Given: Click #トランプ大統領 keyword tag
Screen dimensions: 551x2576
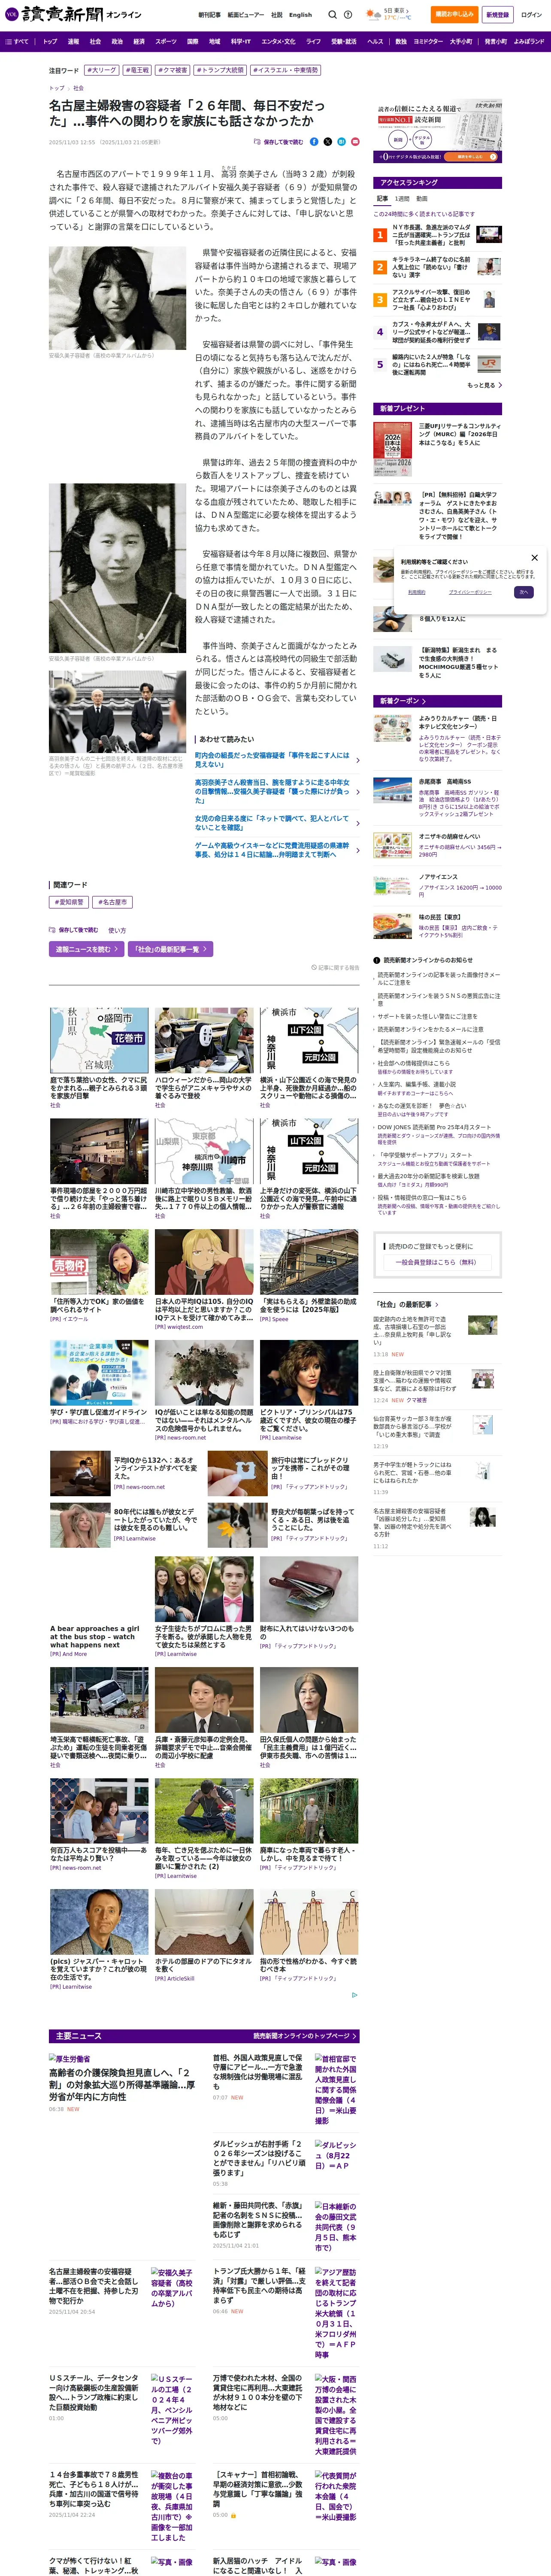Looking at the screenshot, I should 220,71.
